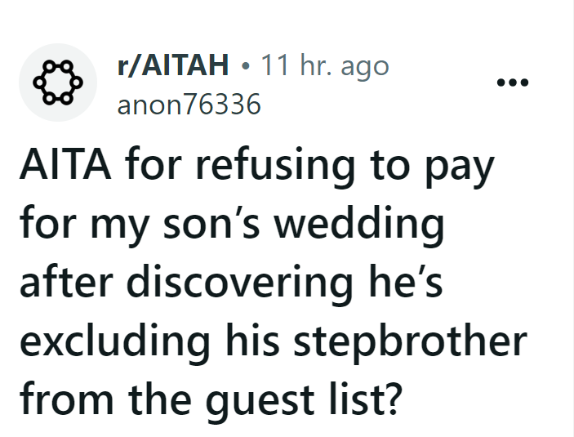Click the "11 hr. ago" timestamp

point(324,67)
